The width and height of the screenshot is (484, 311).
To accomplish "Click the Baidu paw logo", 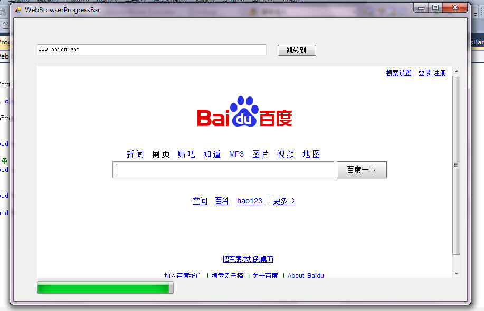I will [244, 111].
